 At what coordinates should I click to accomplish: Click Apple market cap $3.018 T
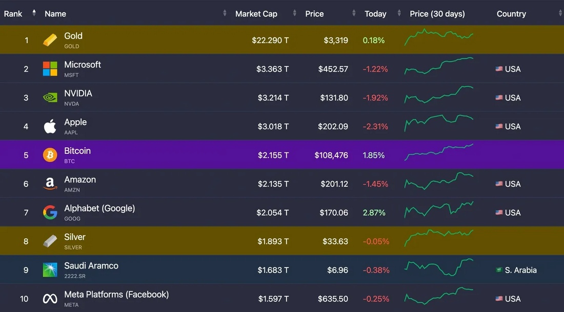[273, 126]
